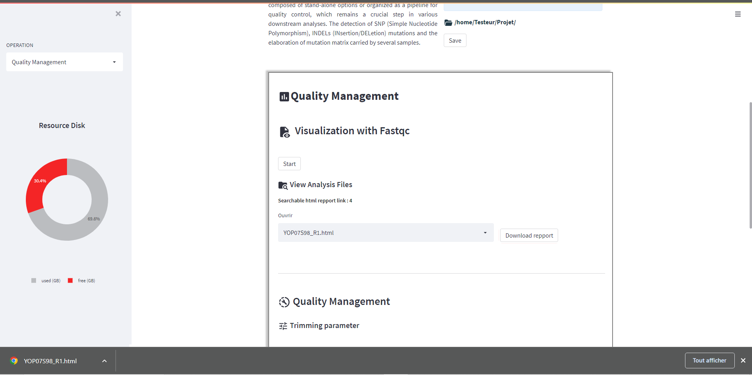This screenshot has width=752, height=375.
Task: Click Tout afficher in the downloads bar
Action: 709,361
